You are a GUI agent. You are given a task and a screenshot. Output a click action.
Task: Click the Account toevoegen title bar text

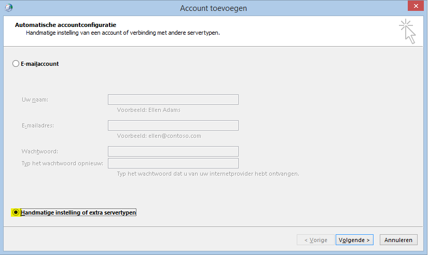(x=213, y=8)
